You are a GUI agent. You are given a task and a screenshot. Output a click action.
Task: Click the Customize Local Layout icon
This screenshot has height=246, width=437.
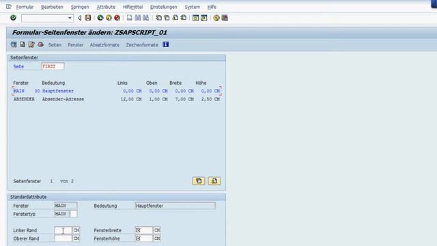coord(225,18)
